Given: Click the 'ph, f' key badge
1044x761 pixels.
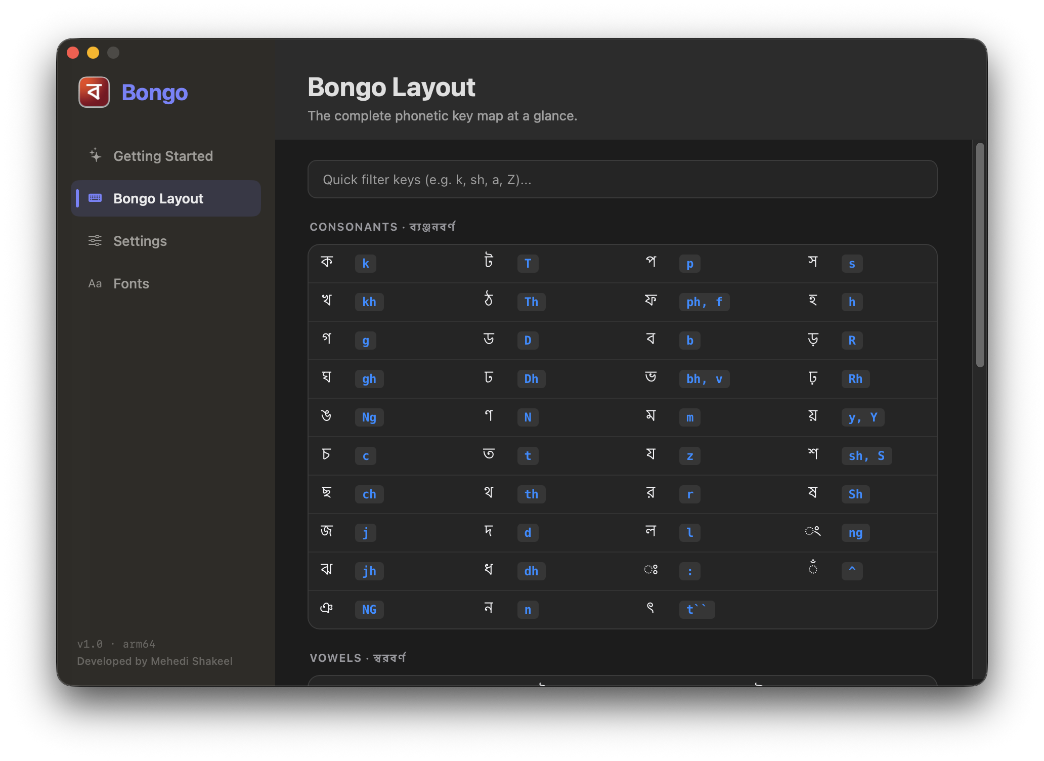Looking at the screenshot, I should point(704,302).
